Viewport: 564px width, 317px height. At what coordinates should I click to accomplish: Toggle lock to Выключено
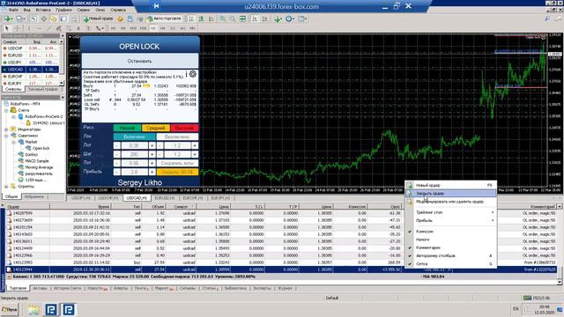coord(177,137)
